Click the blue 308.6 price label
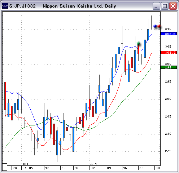The width and height of the screenshot is (179, 173). pos(169,34)
